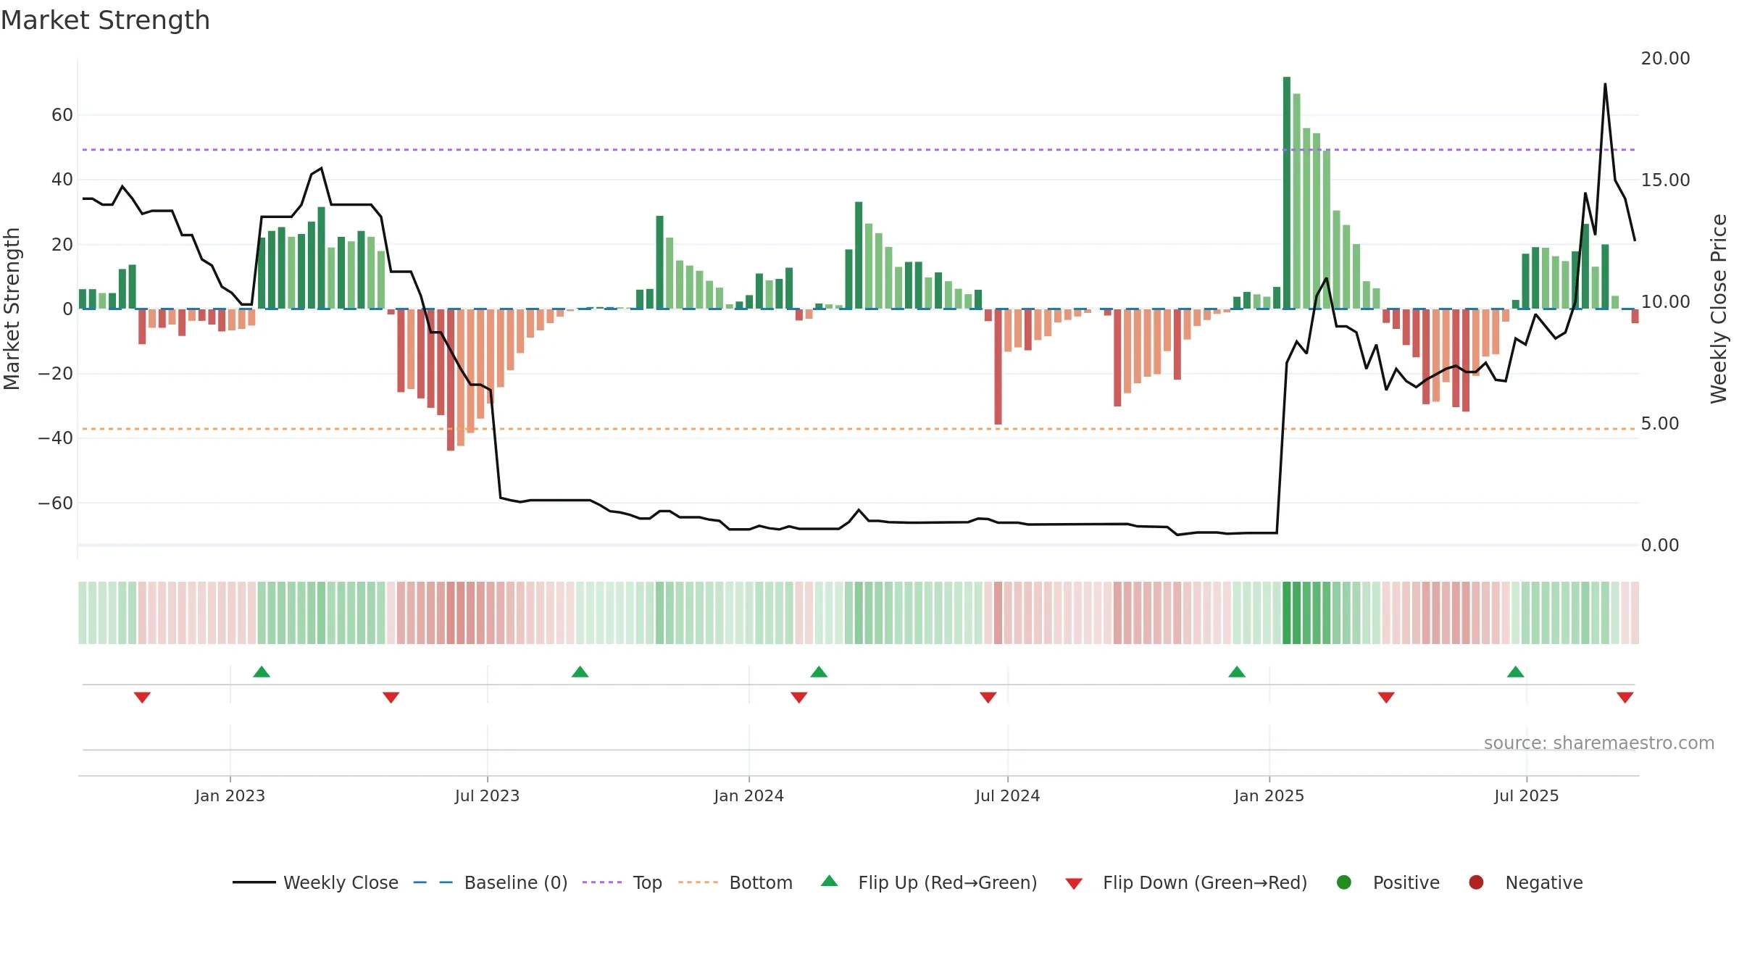The image size is (1739, 978).
Task: Toggle the Weekly Close legend entry
Action: (x=316, y=882)
